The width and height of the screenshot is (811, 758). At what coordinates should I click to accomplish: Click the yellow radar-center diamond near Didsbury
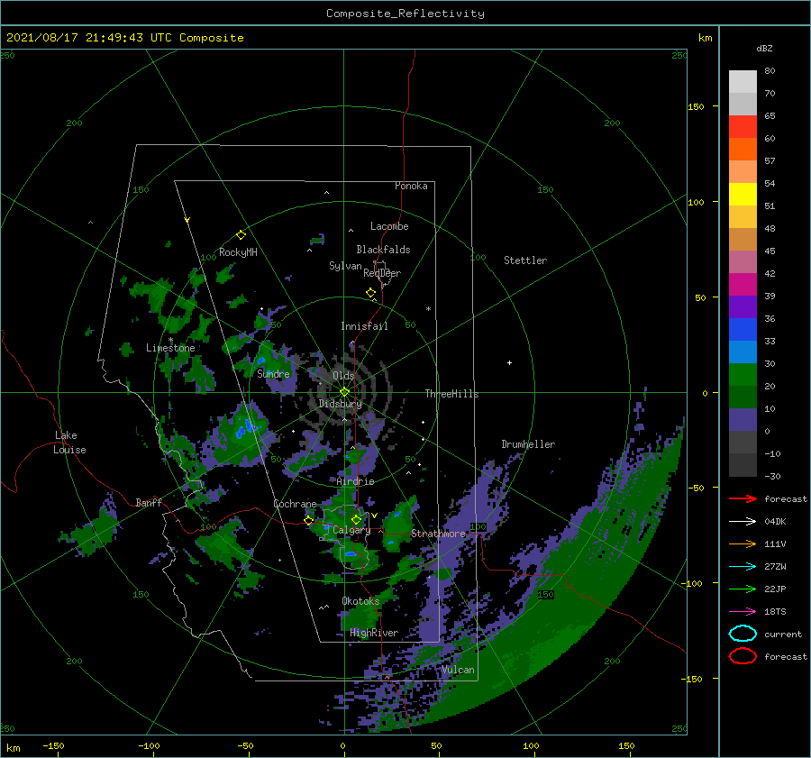[344, 392]
